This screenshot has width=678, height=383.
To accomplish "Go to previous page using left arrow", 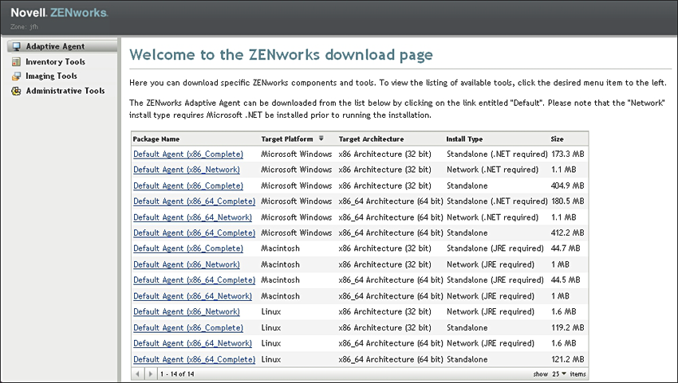I will click(137, 373).
